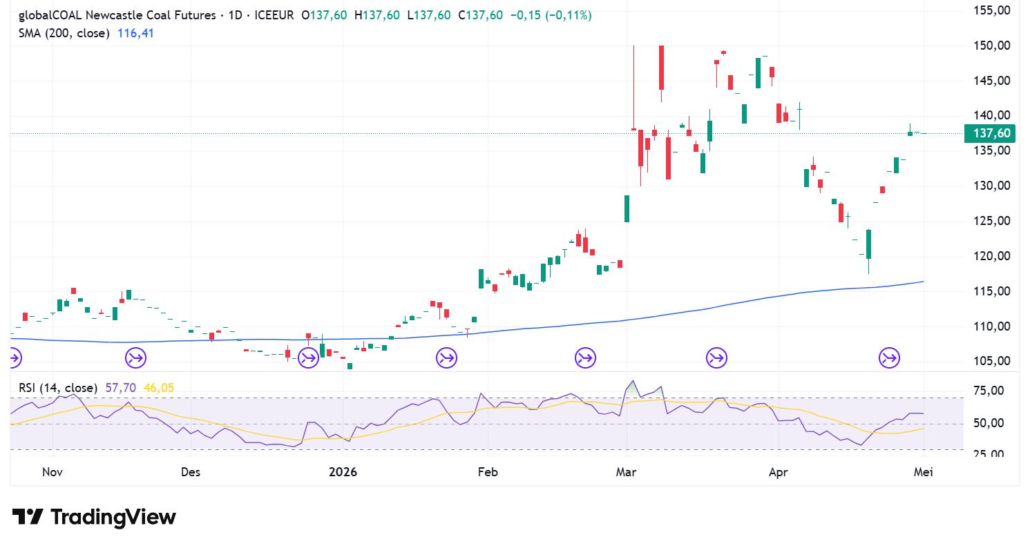This screenshot has width=1030, height=548.
Task: Click the Nov label on the time axis
Action: (53, 472)
